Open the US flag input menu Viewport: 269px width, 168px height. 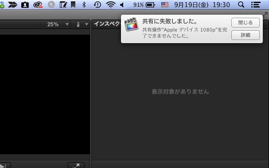pos(165,4)
